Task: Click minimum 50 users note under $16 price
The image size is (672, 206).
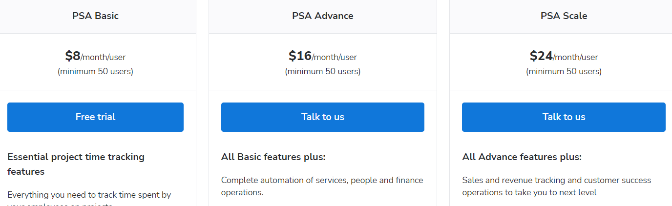Action: [323, 71]
